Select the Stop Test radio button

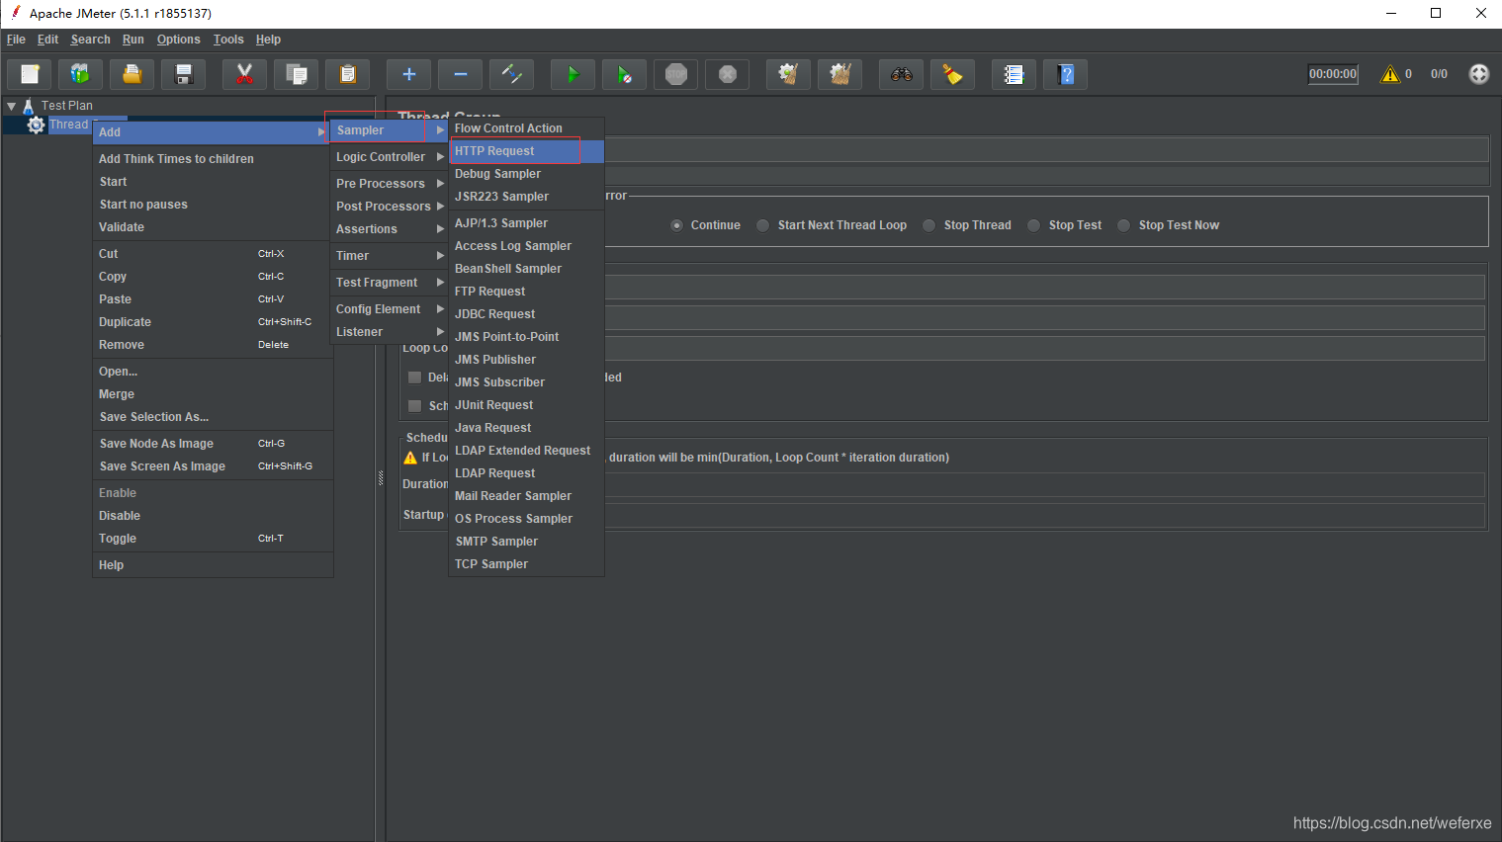coord(1033,225)
